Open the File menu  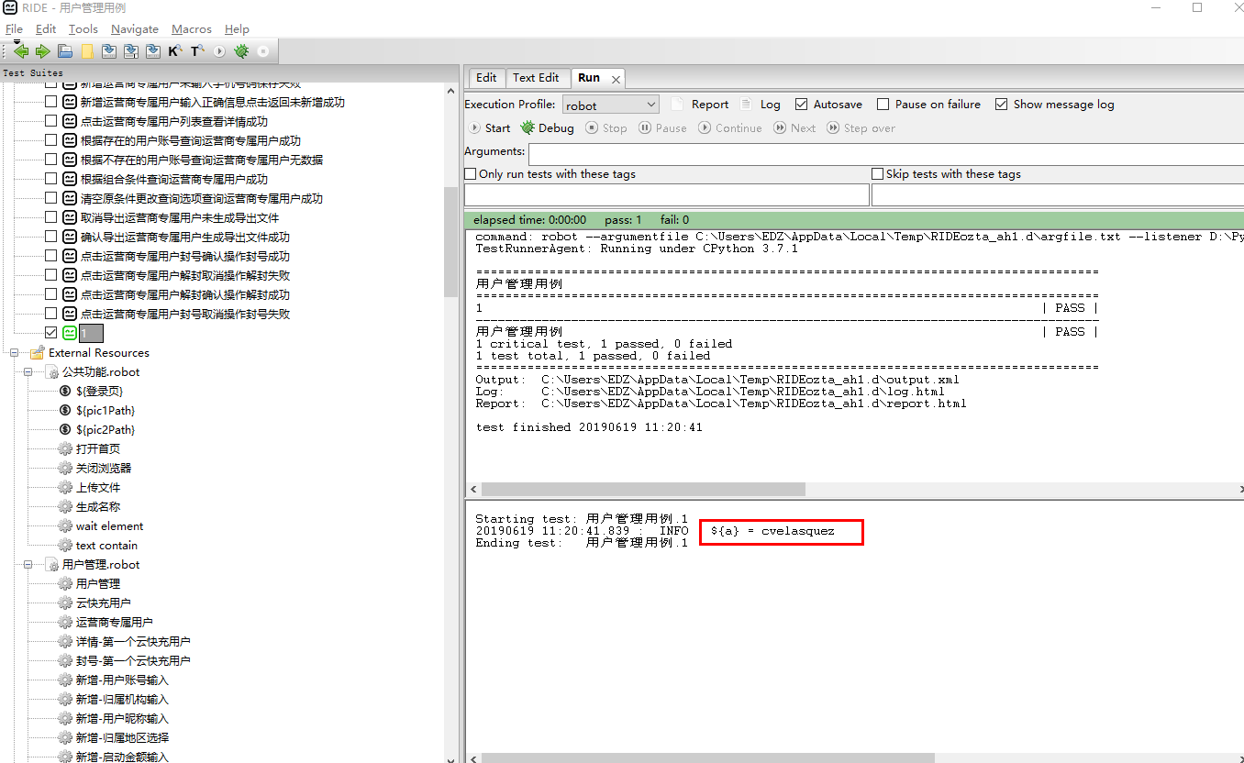tap(14, 29)
